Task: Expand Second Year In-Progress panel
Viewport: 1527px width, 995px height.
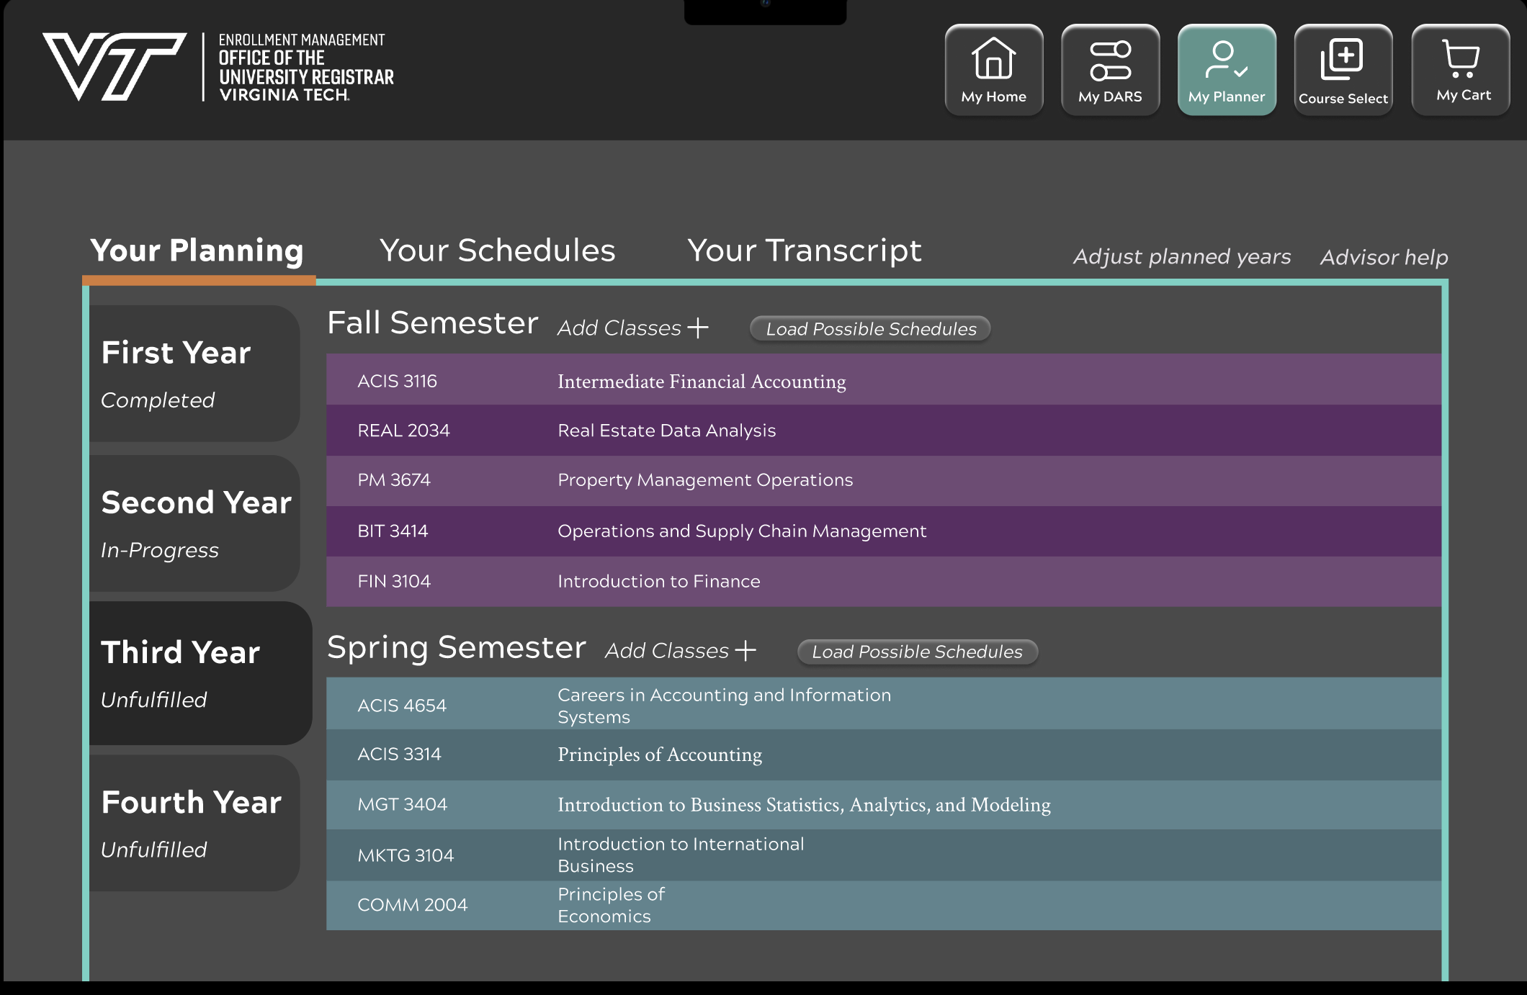Action: tap(194, 523)
